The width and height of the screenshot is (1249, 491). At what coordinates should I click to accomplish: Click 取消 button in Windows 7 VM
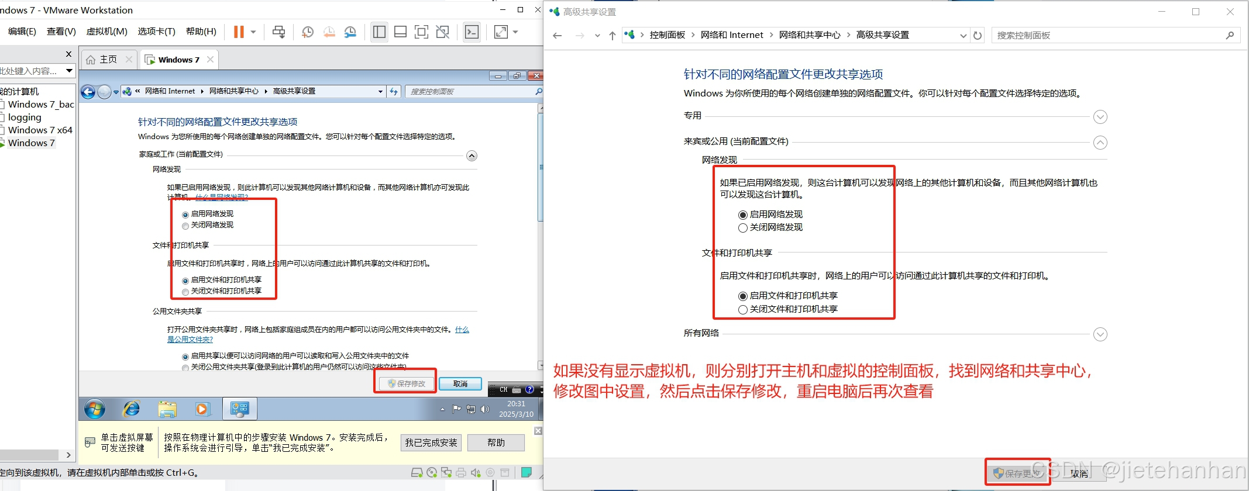pos(460,384)
